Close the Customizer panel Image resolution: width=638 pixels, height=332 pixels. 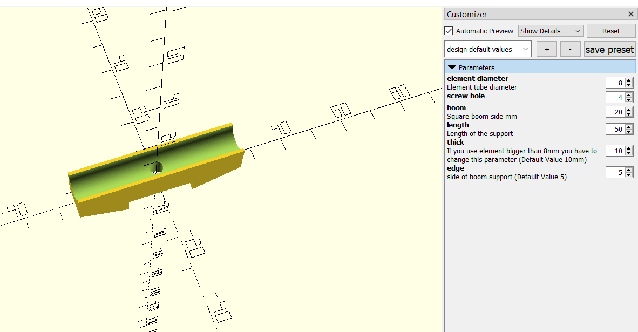(x=630, y=15)
